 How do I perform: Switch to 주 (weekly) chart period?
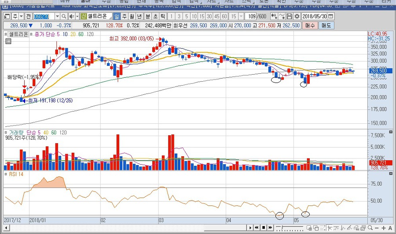[x=125, y=16]
